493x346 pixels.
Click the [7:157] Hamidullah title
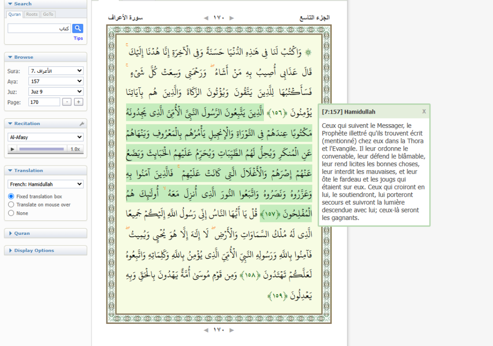click(349, 112)
